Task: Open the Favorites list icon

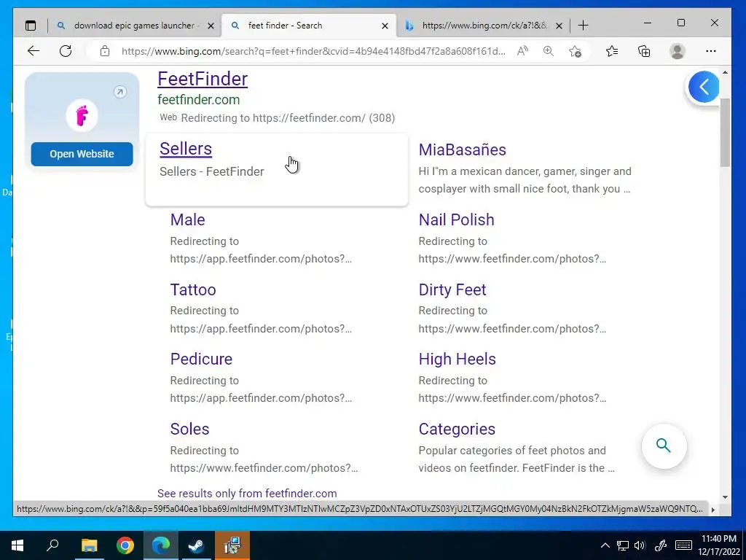Action: (612, 51)
